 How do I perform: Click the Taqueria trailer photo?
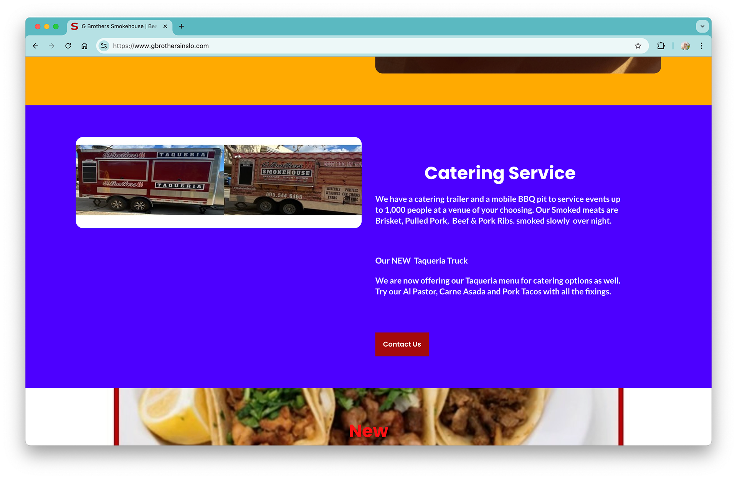(x=150, y=180)
